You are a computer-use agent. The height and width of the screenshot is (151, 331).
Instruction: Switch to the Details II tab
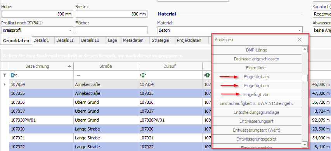point(67,40)
